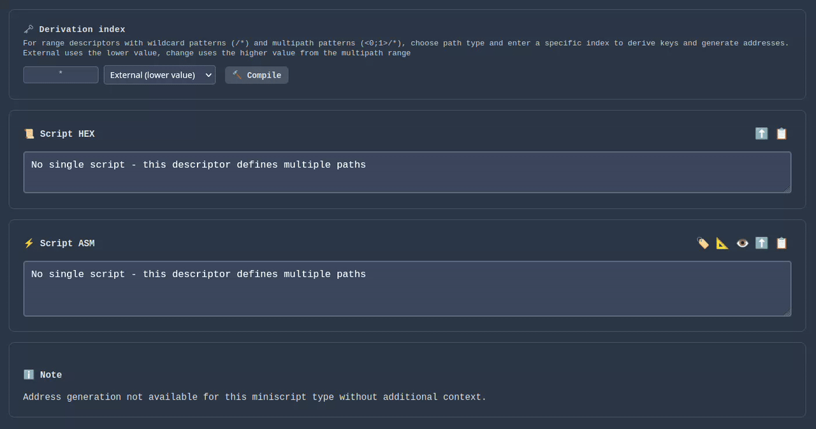Open the External (lower value) path dropdown
The width and height of the screenshot is (816, 429).
159,75
